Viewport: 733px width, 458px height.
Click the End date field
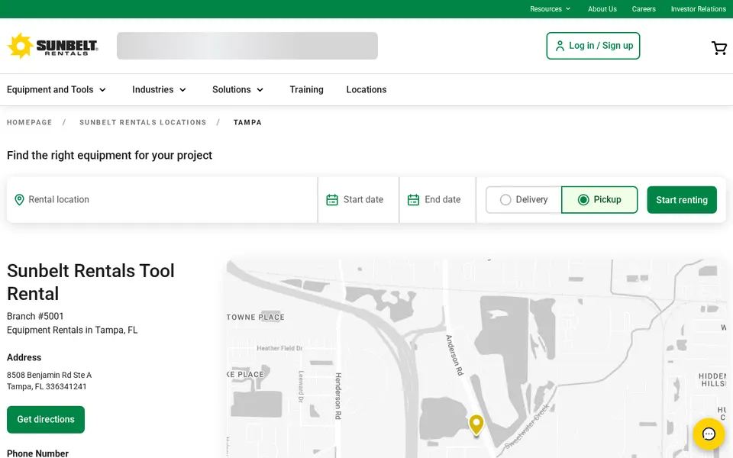point(438,200)
